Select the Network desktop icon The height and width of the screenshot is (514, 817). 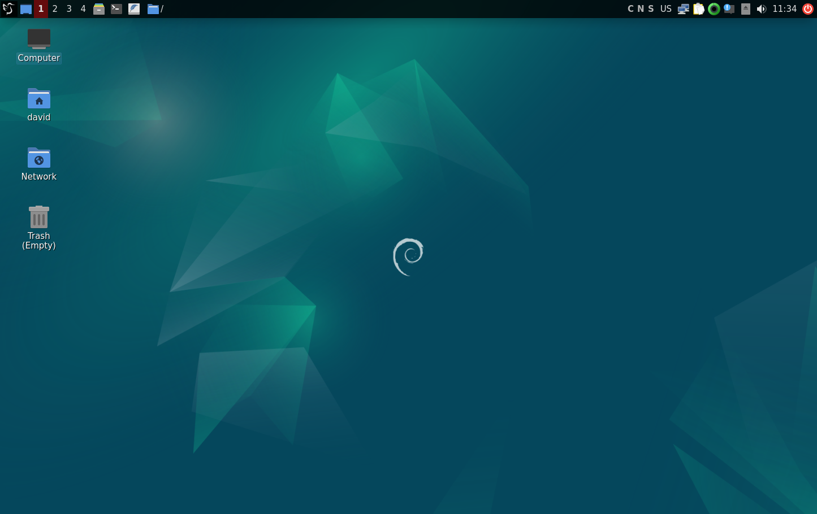tap(38, 164)
